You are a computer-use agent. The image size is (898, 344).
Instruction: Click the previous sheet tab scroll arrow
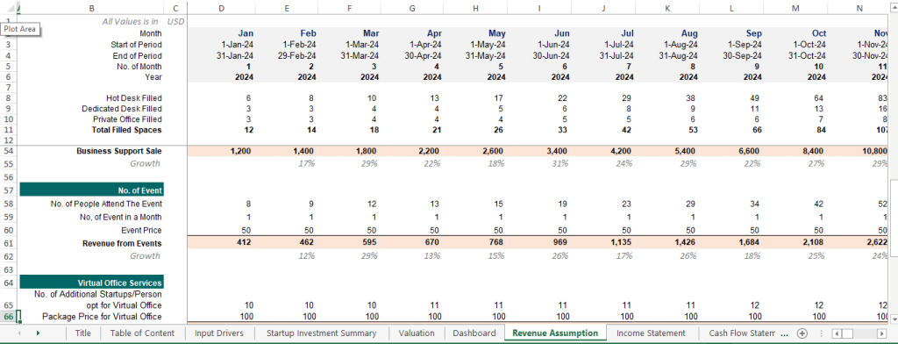point(19,333)
